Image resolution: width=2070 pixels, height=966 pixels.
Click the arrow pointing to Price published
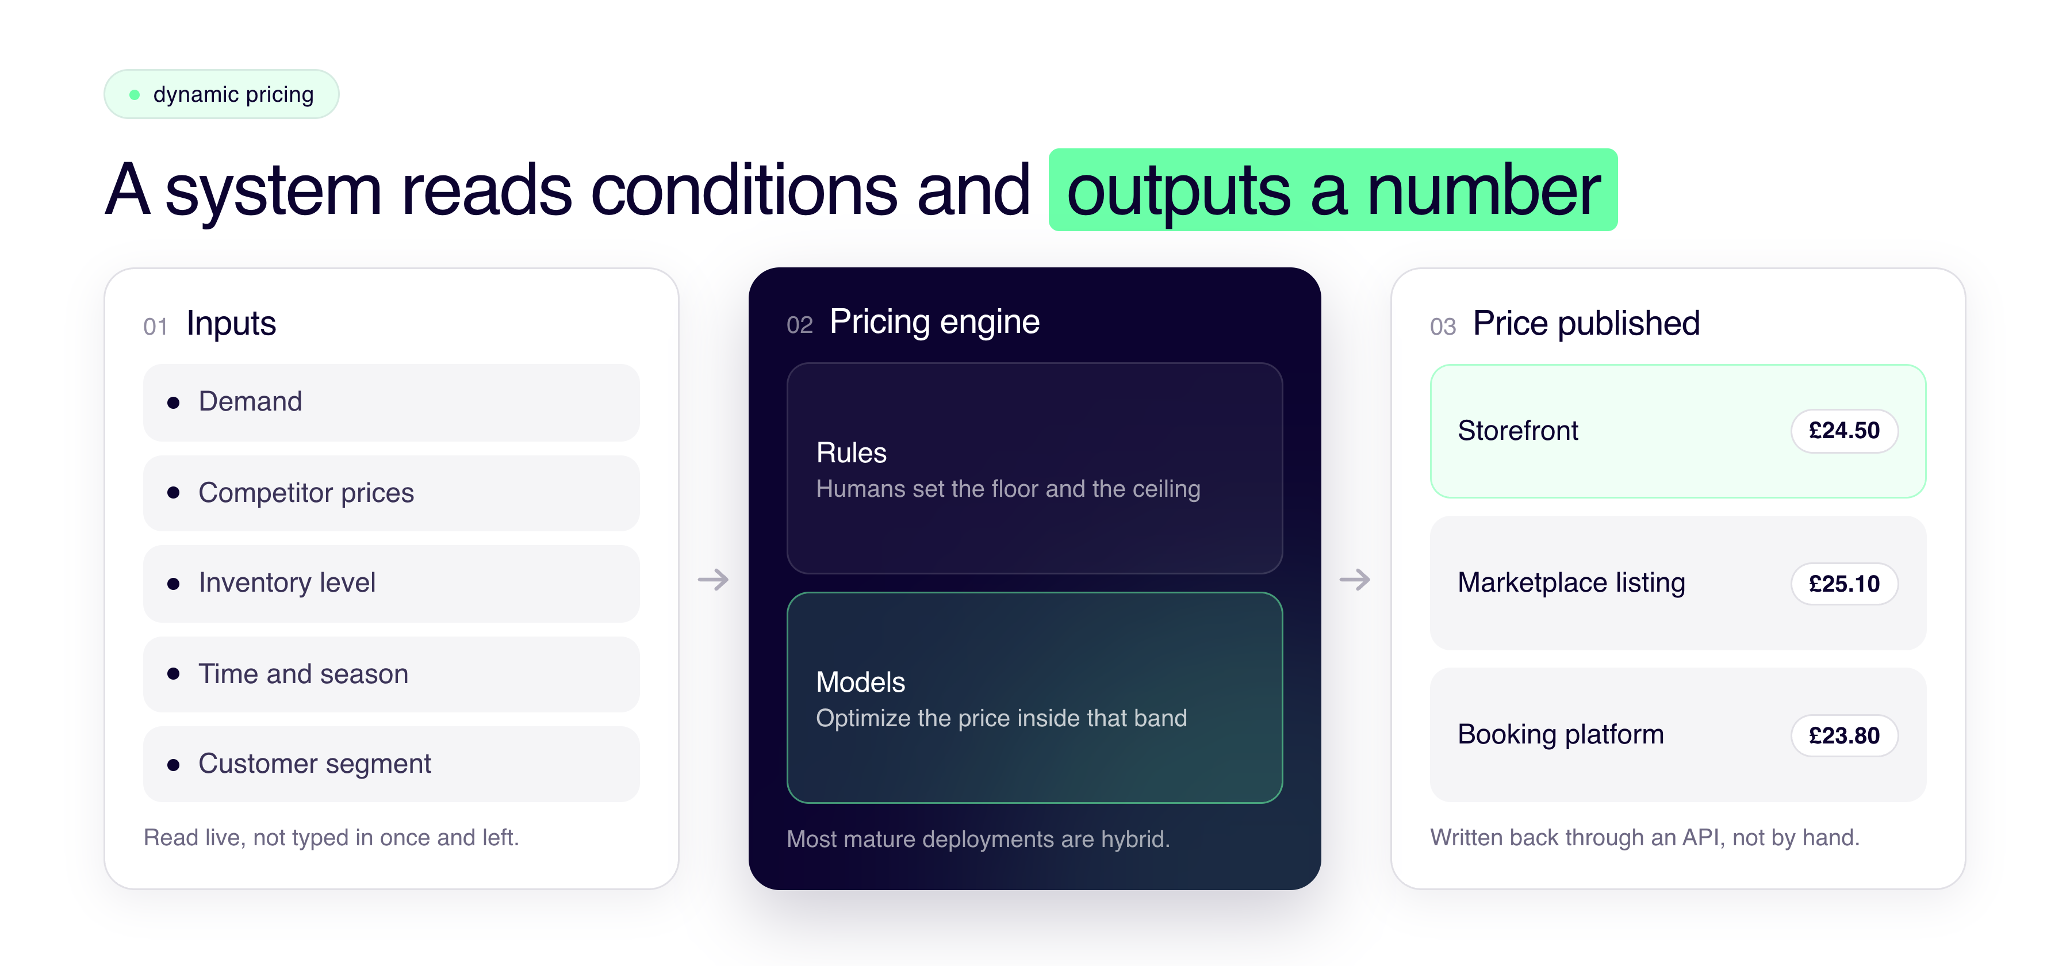click(1355, 580)
